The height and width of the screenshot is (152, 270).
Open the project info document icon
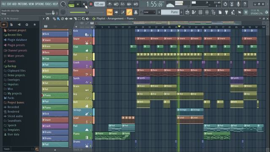[220, 12]
